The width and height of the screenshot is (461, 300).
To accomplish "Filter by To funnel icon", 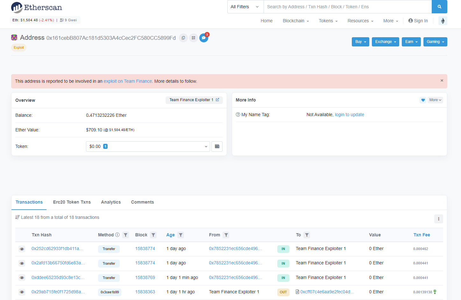I will click(x=307, y=235).
